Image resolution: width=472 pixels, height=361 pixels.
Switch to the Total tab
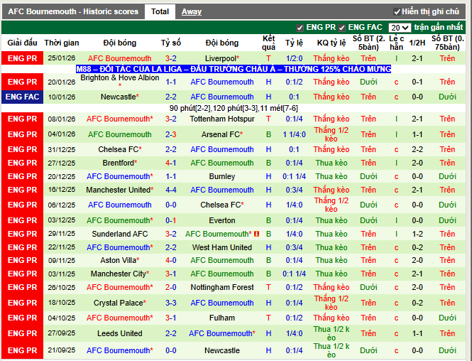click(160, 12)
